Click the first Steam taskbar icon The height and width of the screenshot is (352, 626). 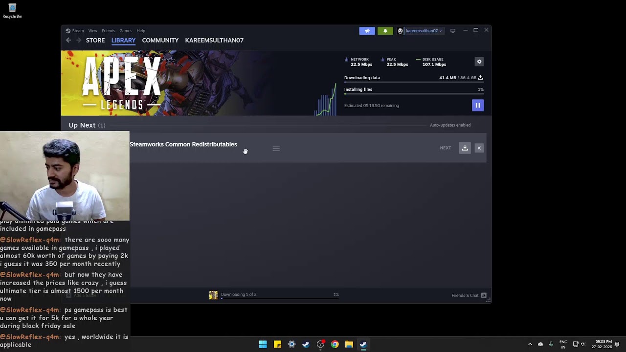tap(306, 344)
